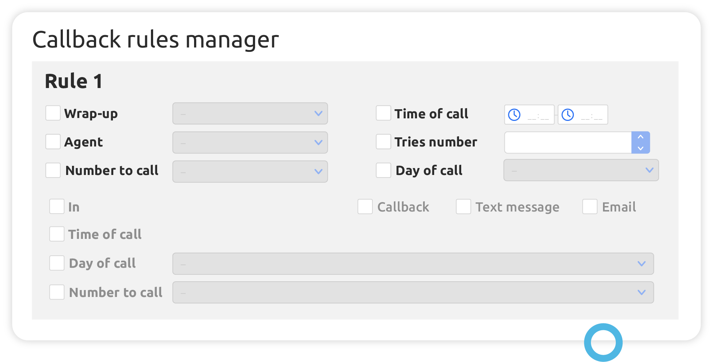Click the up arrow on Tries number stepper
The image size is (713, 362).
tap(641, 137)
